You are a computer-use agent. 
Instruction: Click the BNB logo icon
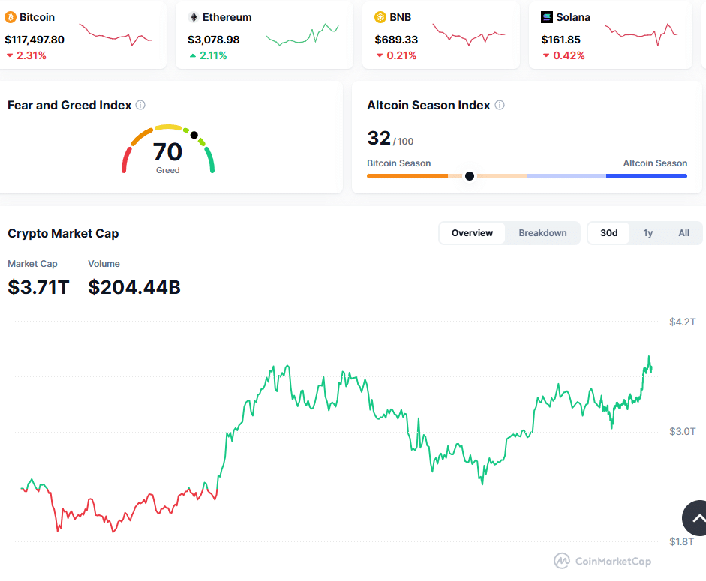(x=380, y=17)
